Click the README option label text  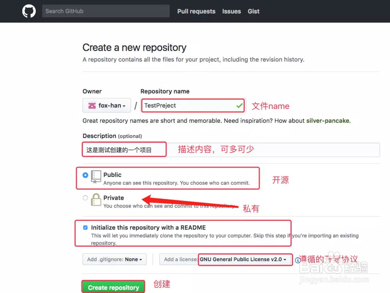click(x=148, y=228)
